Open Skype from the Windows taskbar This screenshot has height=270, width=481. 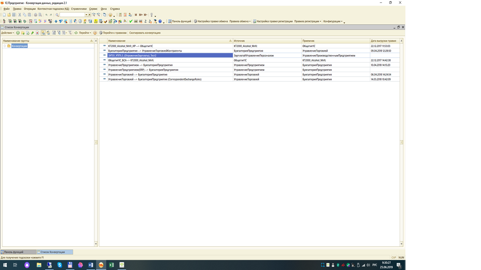click(60, 265)
